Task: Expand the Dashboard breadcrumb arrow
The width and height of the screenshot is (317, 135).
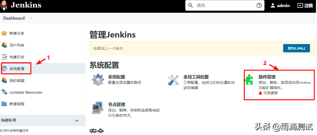Action: (31, 18)
